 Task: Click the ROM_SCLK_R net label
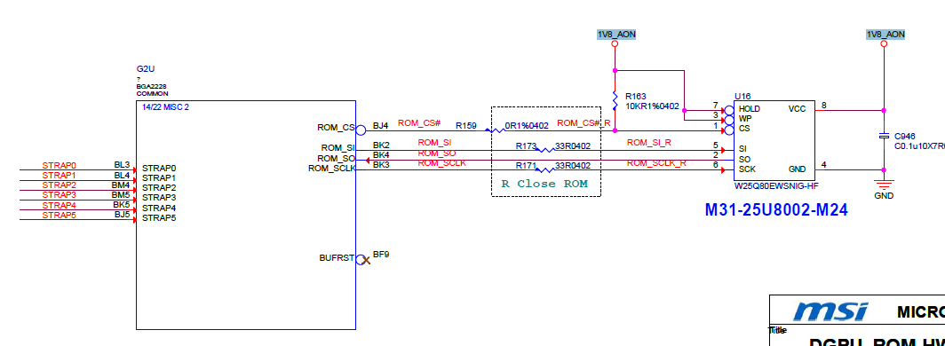[x=656, y=162]
